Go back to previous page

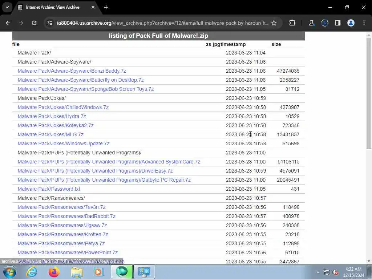8,23
